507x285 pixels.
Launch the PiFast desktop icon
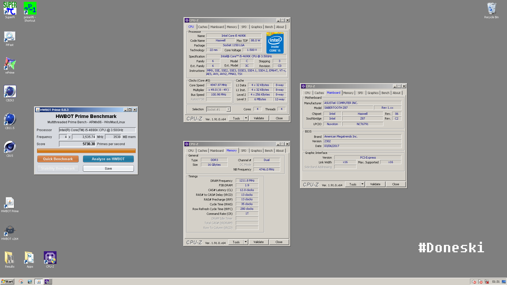pos(10,39)
